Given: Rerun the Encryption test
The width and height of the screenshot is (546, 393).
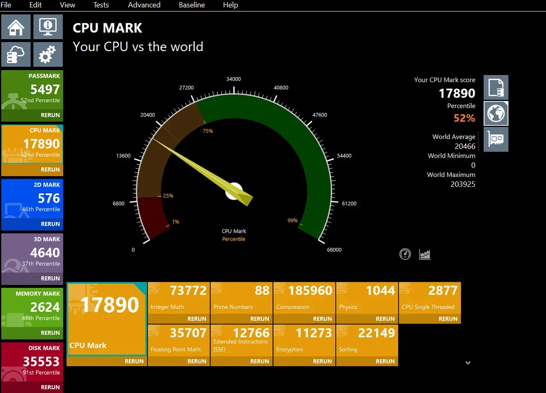Looking at the screenshot, I should [x=322, y=361].
